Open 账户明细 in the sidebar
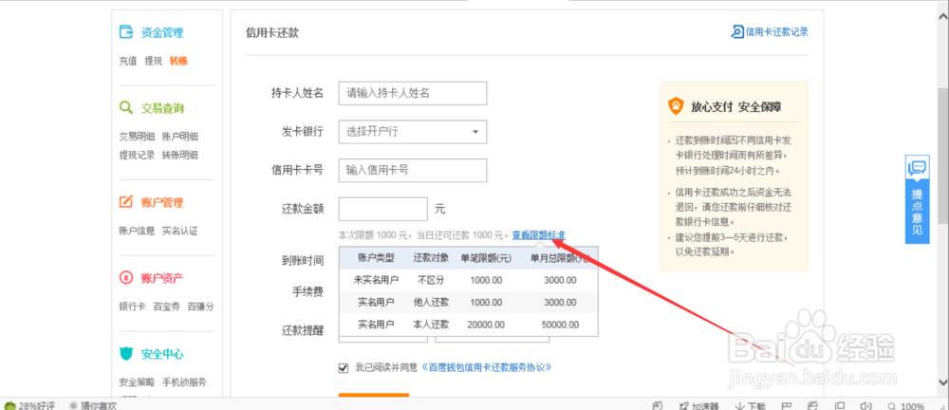Viewport: 949px width, 410px height. (179, 137)
